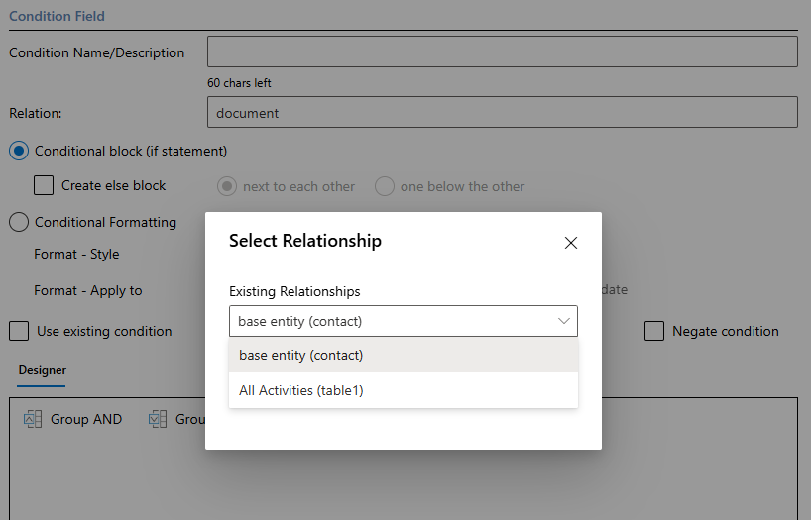Select next to each other option
811x520 pixels.
click(x=227, y=186)
